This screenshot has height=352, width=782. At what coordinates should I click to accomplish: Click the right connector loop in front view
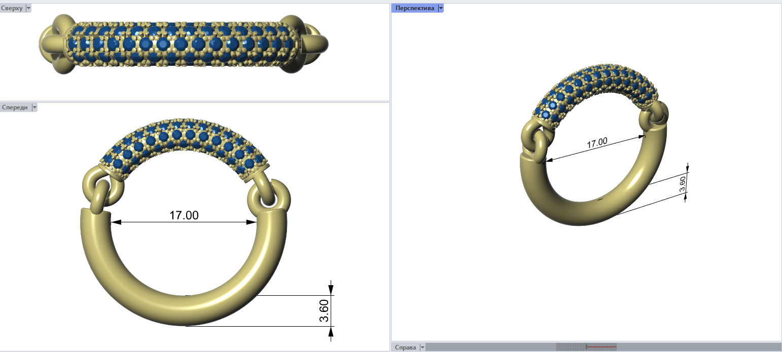(270, 197)
